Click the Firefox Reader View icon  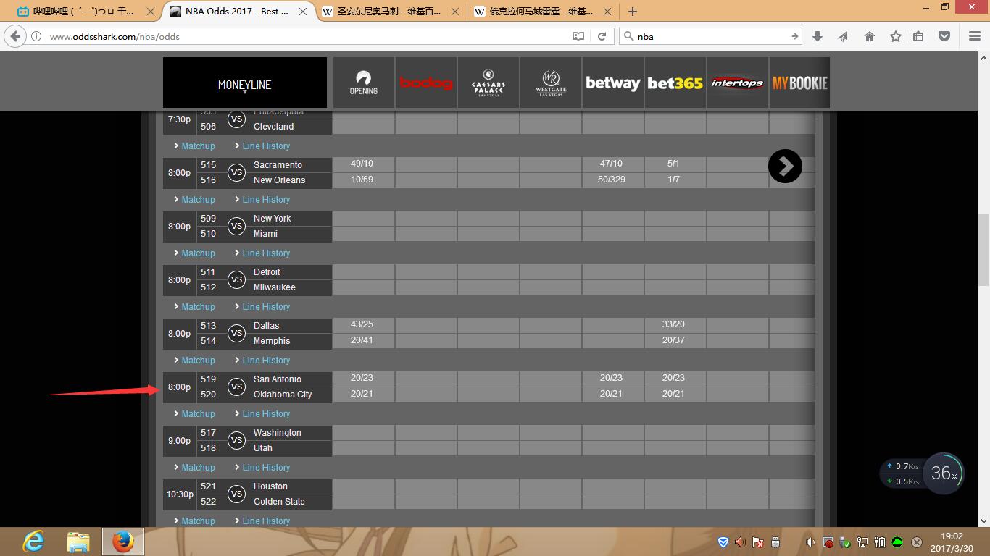578,36
